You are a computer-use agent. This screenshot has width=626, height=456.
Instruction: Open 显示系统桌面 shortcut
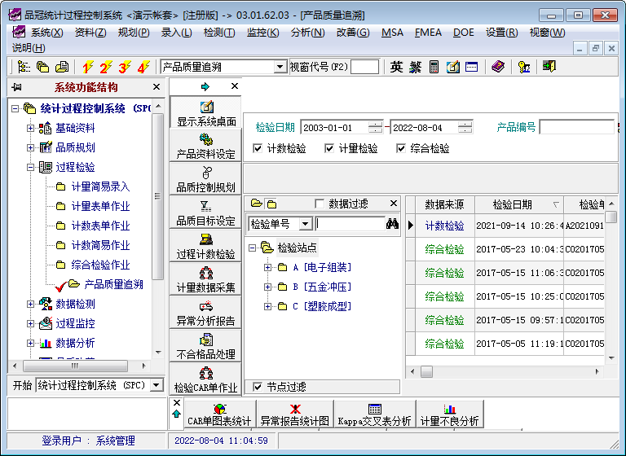206,112
